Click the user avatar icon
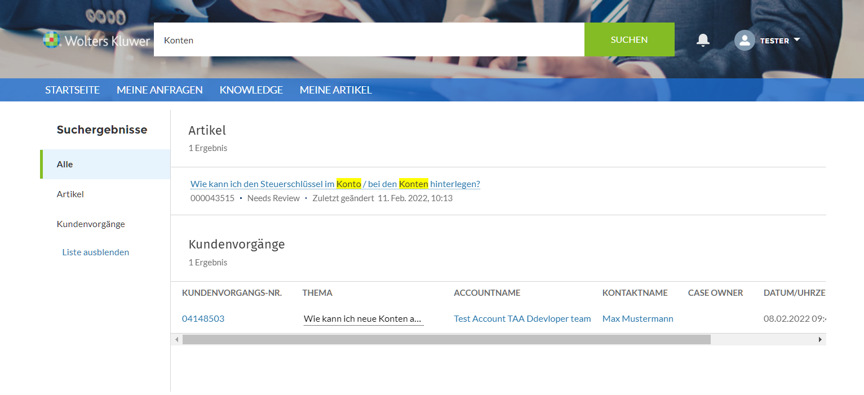Screen dimensions: 864x395 [744, 40]
